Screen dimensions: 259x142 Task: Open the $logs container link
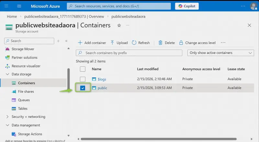point(102,79)
